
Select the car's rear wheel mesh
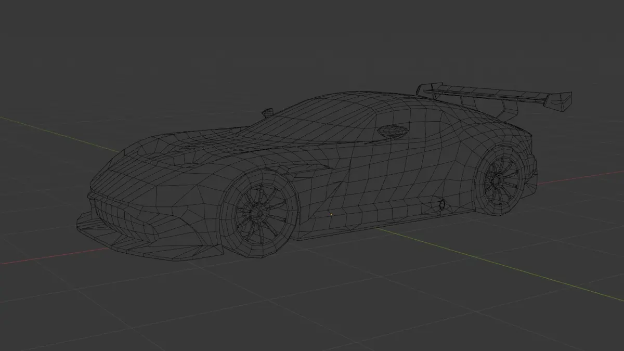[x=500, y=180]
